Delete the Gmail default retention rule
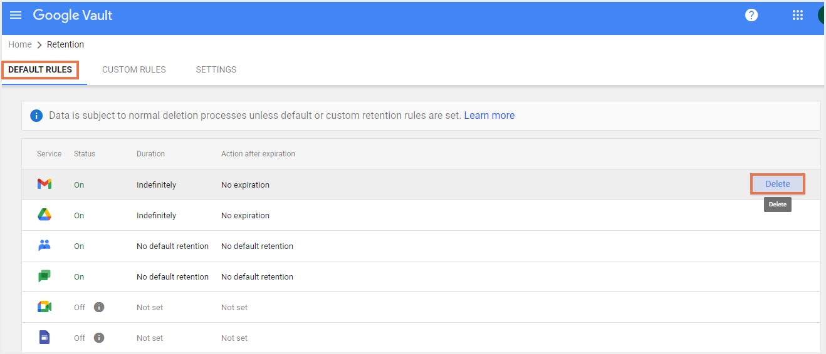Screen dimensions: 826x354 point(777,184)
